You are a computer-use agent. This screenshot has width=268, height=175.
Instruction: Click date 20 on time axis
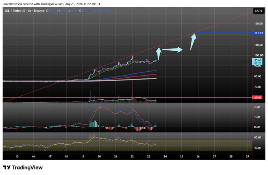99,156
